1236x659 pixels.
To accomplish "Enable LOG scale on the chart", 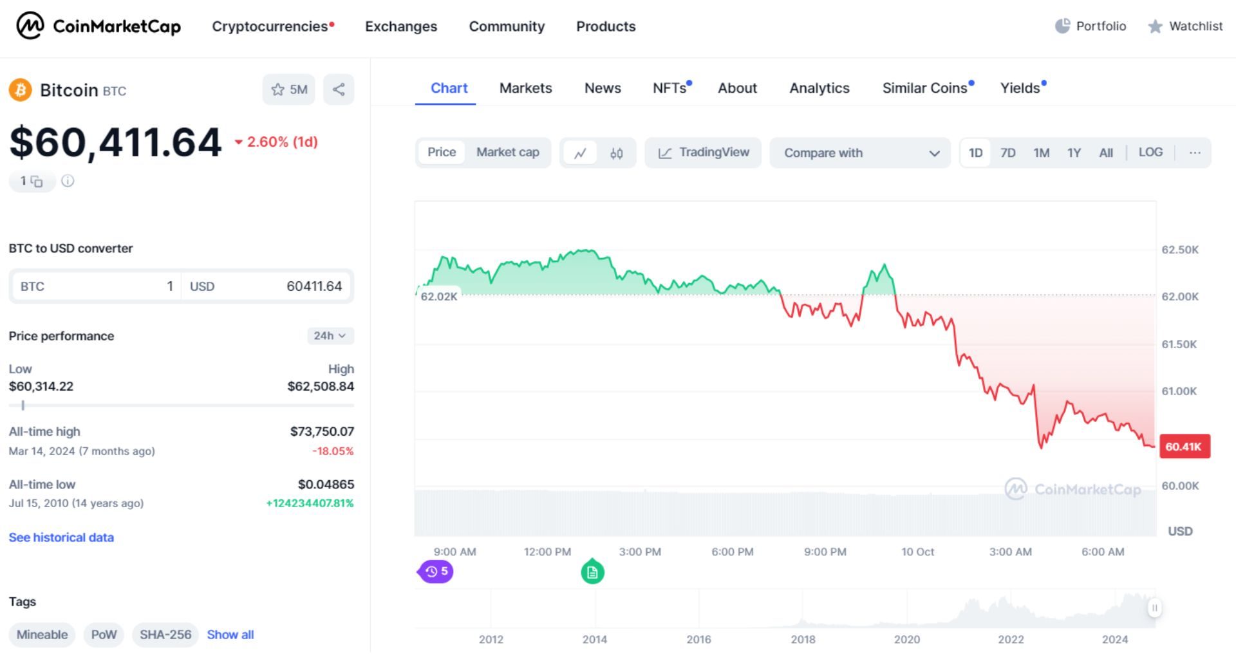I will (1151, 153).
